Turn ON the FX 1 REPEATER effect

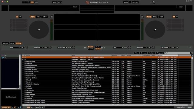(69, 48)
